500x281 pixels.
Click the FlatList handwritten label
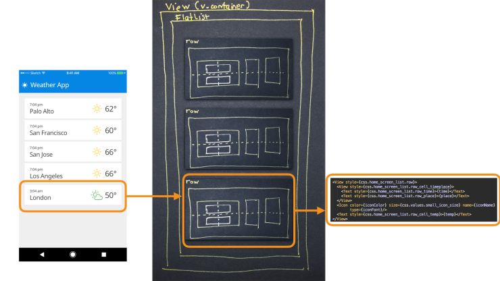pos(192,17)
